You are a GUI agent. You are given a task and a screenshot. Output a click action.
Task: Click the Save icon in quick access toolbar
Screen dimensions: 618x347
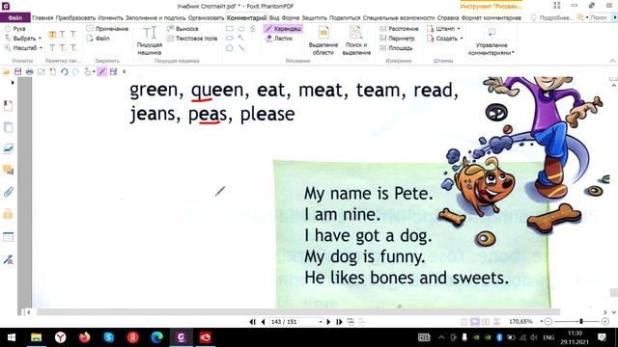tap(17, 71)
